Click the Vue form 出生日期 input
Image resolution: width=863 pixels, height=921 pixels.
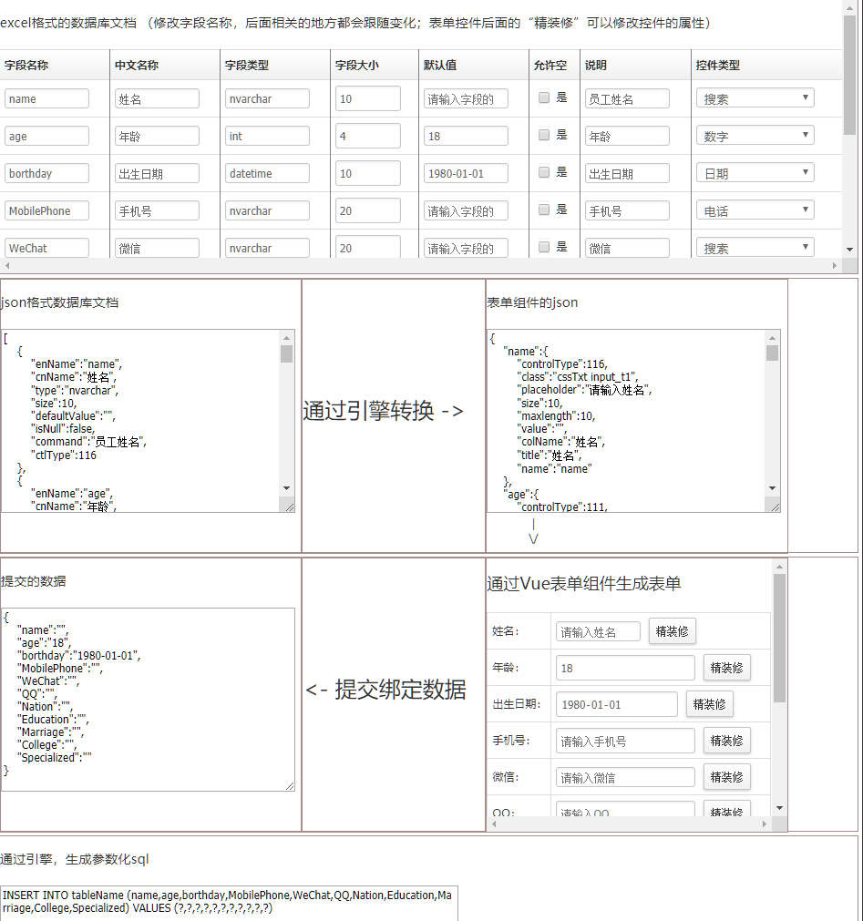[x=617, y=704]
